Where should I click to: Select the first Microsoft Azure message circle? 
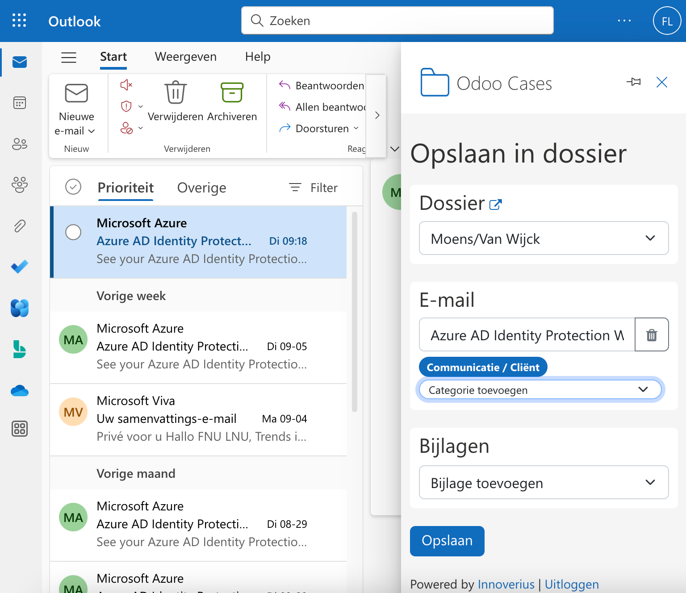coord(73,232)
